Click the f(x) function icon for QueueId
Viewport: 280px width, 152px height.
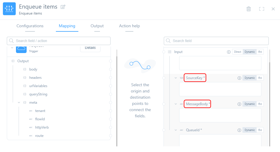[260, 130]
